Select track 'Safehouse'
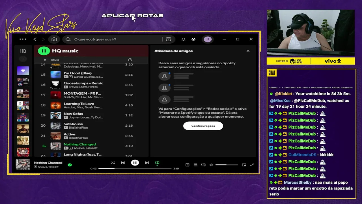This screenshot has height=204, width=362. point(91,126)
